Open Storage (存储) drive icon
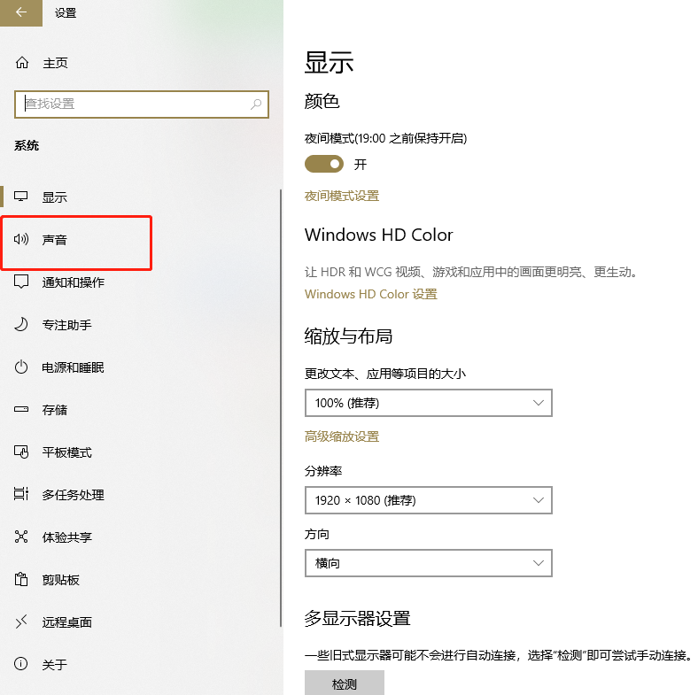This screenshot has width=698, height=695. coord(22,410)
